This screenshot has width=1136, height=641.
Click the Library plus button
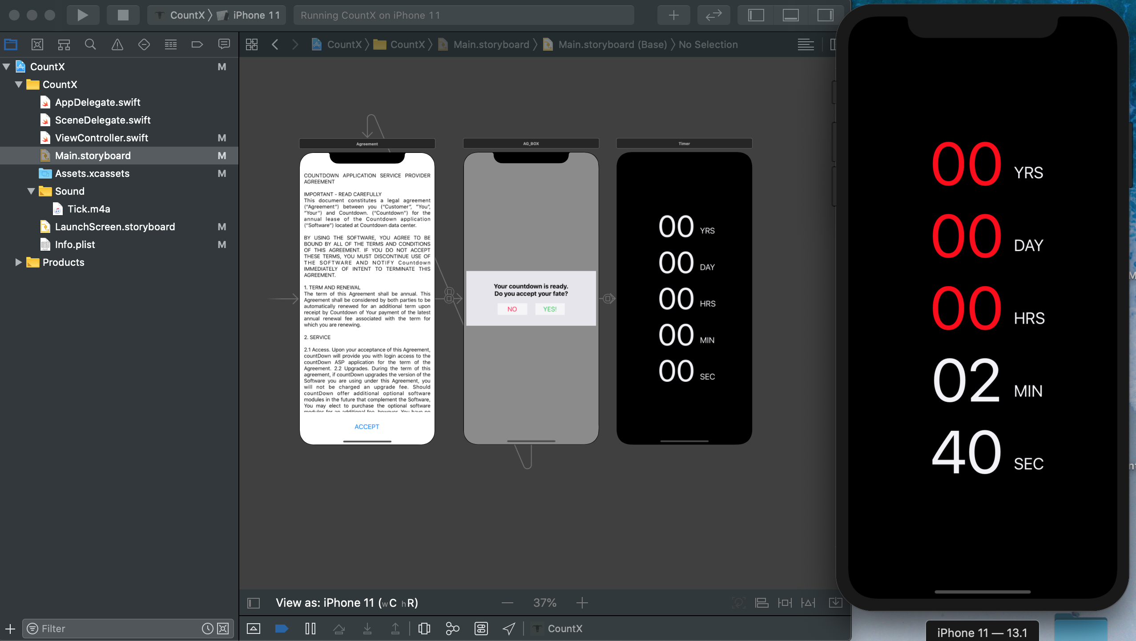673,15
